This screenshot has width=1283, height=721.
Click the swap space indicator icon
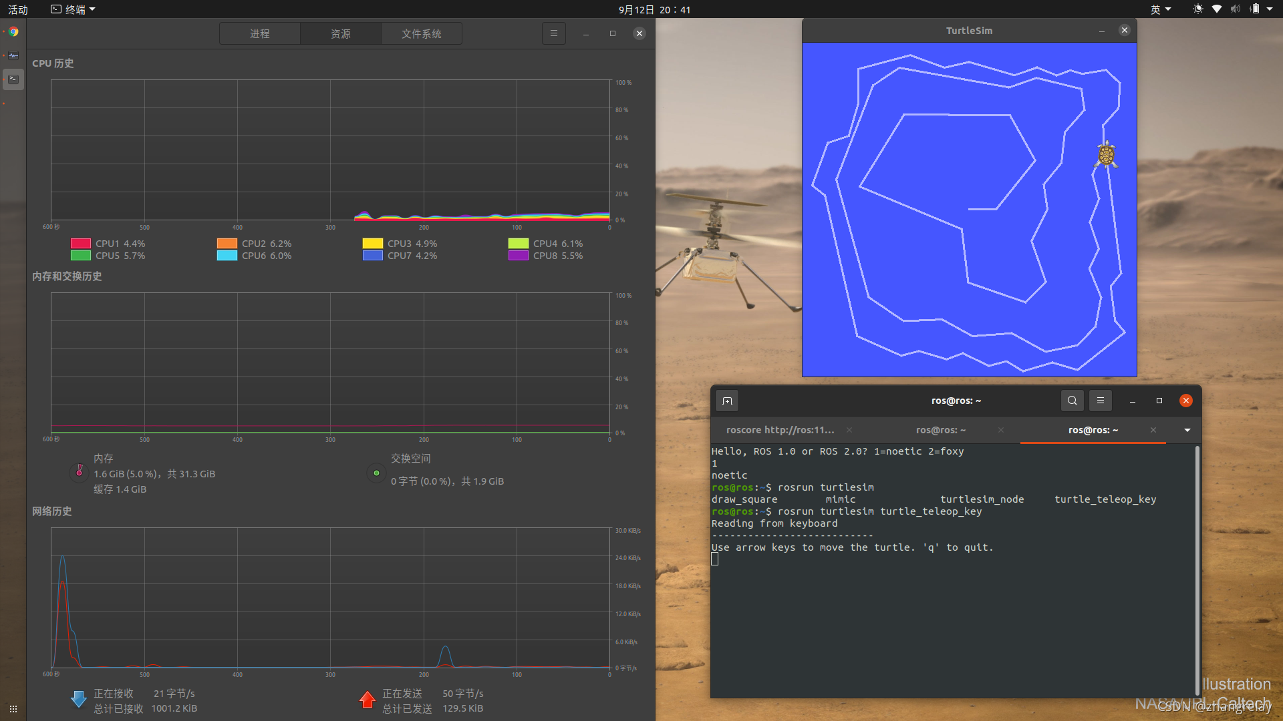(x=376, y=473)
